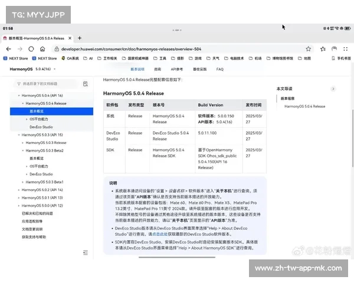Open a new tab with plus icon

pos(80,38)
